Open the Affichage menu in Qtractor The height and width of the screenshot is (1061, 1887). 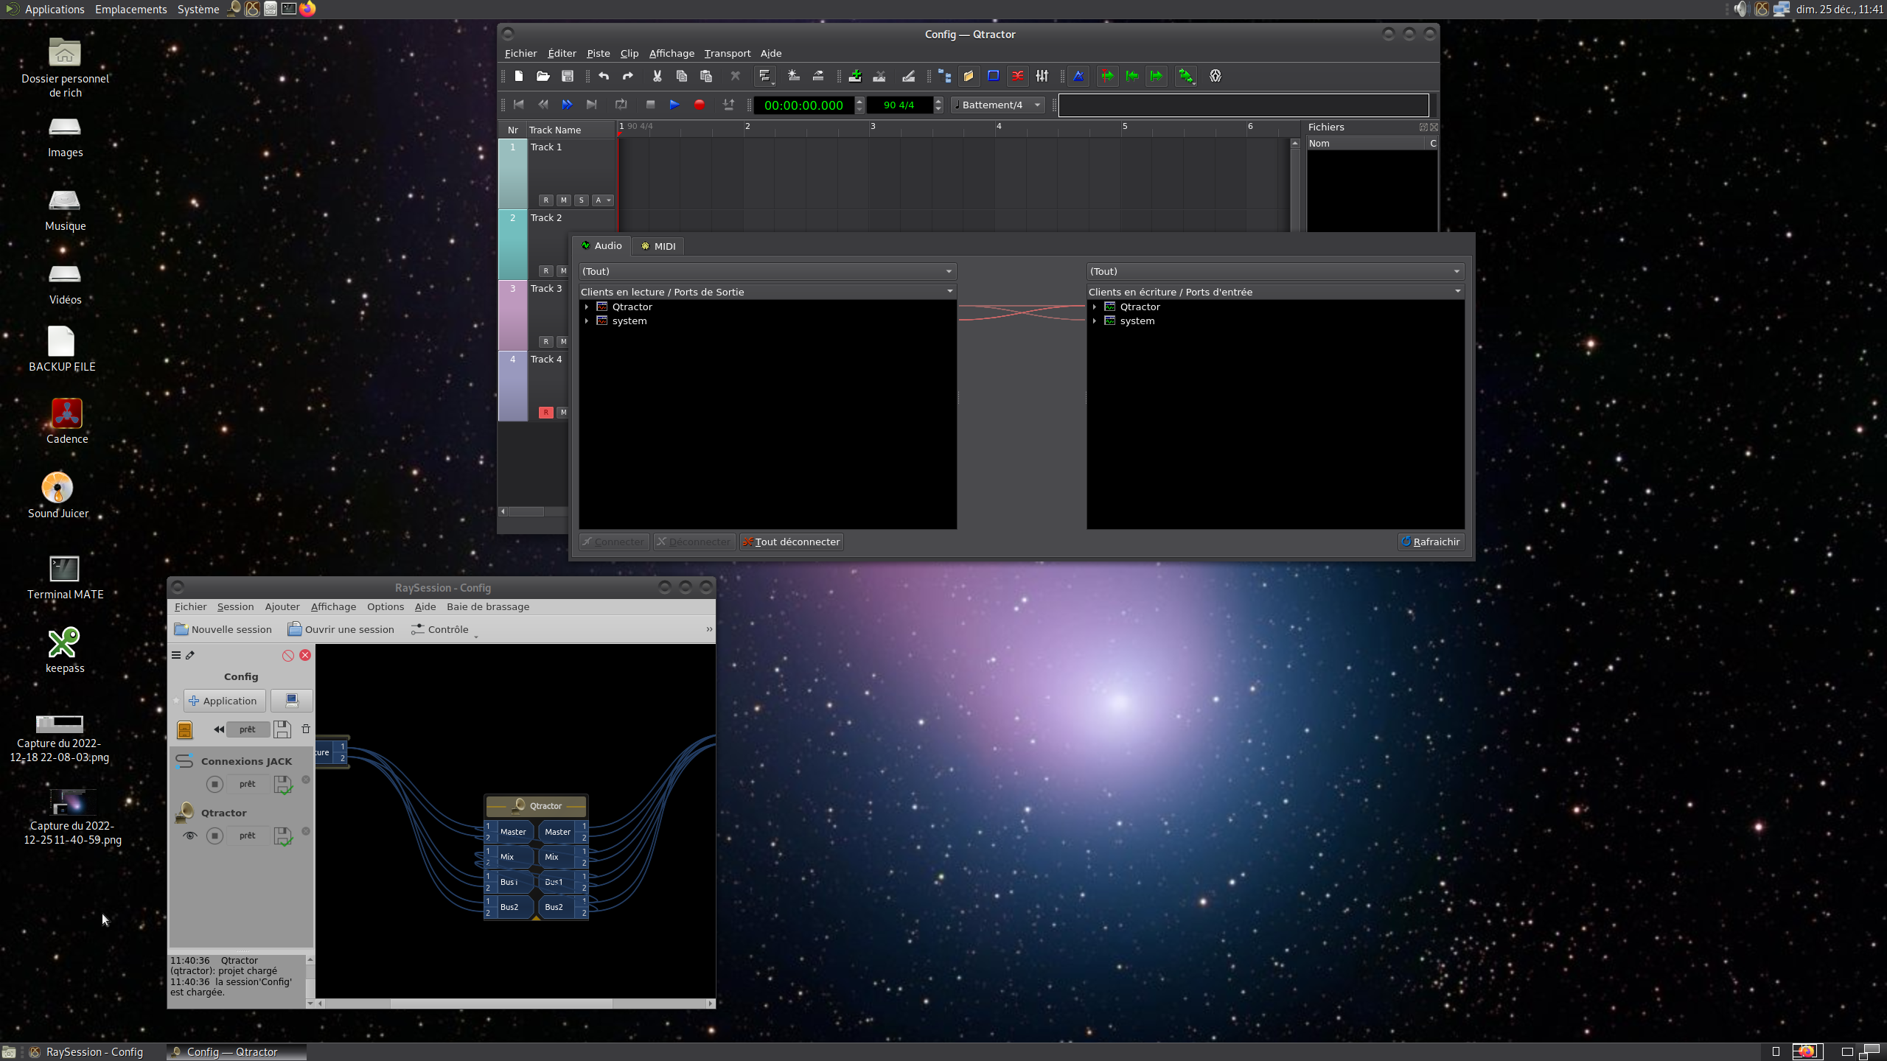672,53
